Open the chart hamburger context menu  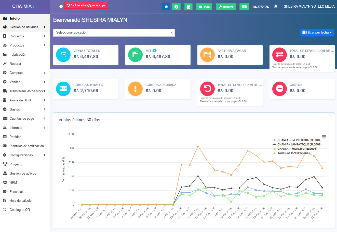tap(324, 137)
